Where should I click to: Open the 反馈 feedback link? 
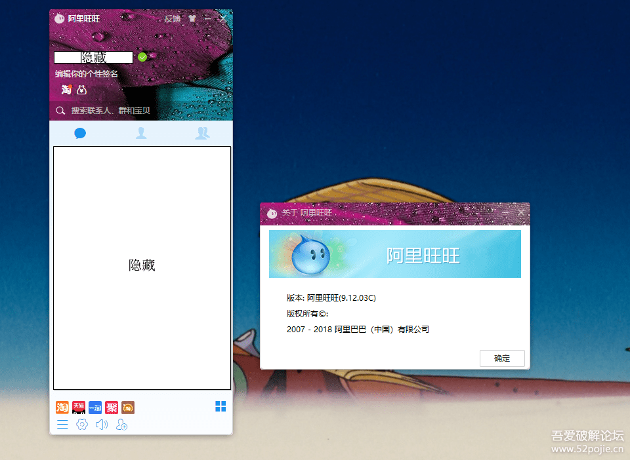[173, 19]
